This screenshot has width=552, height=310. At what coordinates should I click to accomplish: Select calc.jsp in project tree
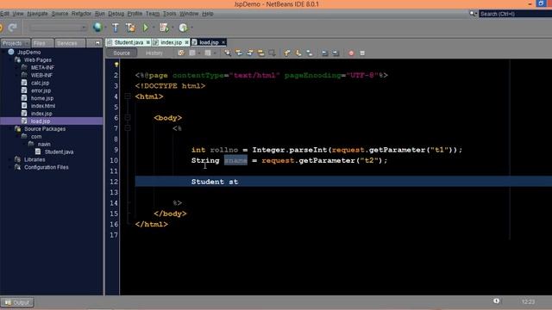pyautogui.click(x=40, y=83)
